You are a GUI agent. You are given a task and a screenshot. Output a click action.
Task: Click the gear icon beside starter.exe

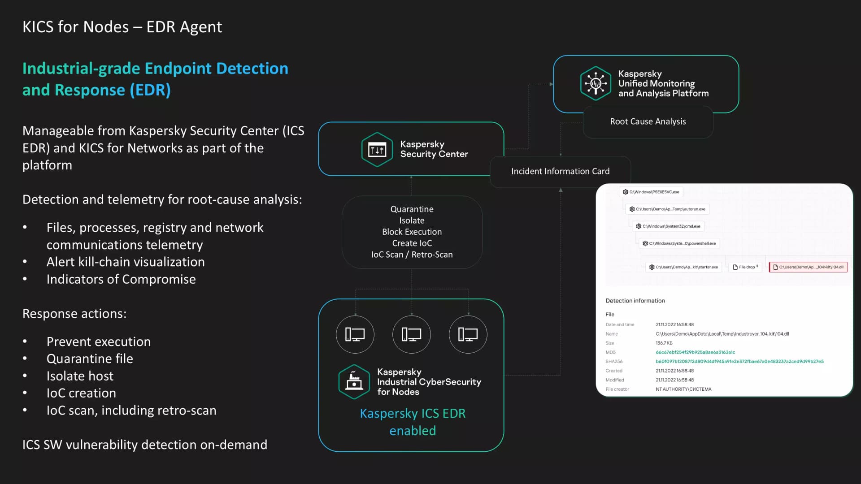pos(652,267)
